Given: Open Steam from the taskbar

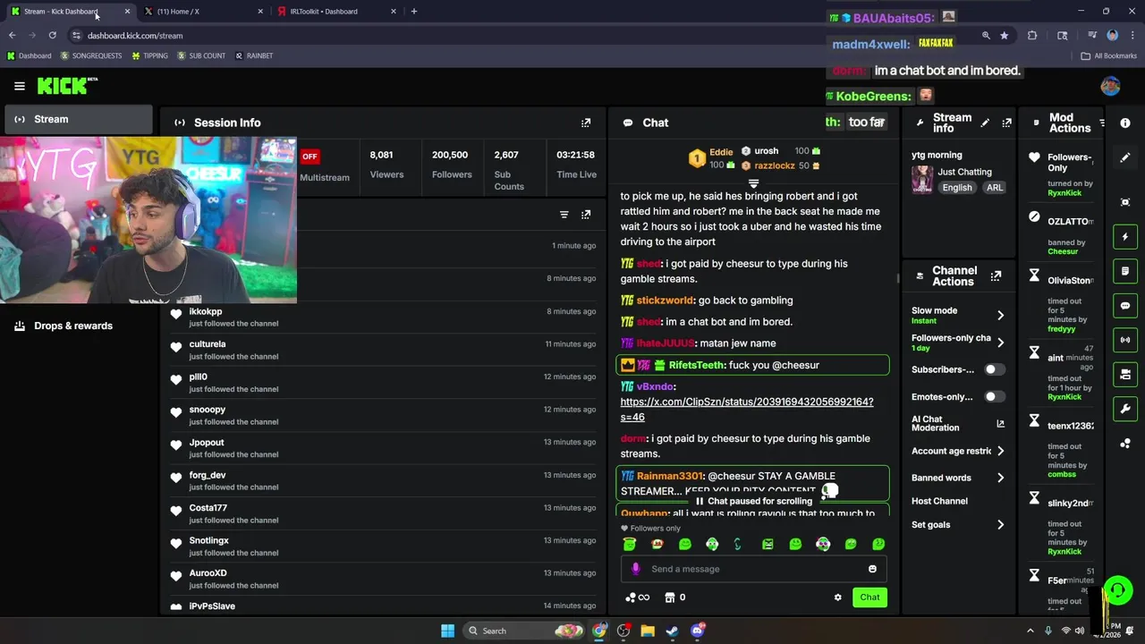Looking at the screenshot, I should pyautogui.click(x=672, y=631).
